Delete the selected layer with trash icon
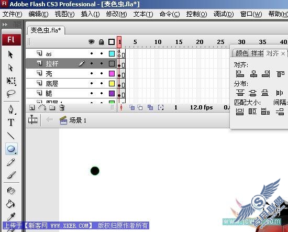The width and height of the screenshot is (288, 232). click(62, 107)
